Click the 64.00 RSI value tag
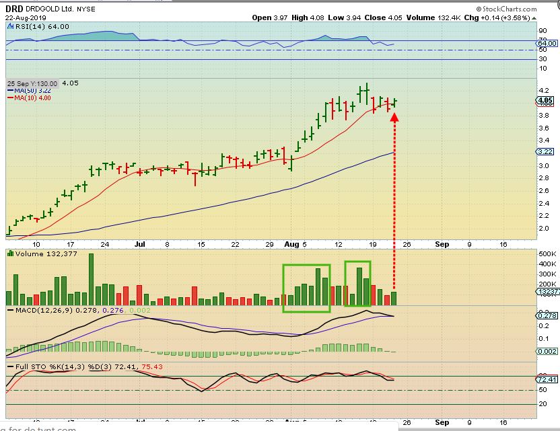The width and height of the screenshot is (560, 431). [x=547, y=43]
